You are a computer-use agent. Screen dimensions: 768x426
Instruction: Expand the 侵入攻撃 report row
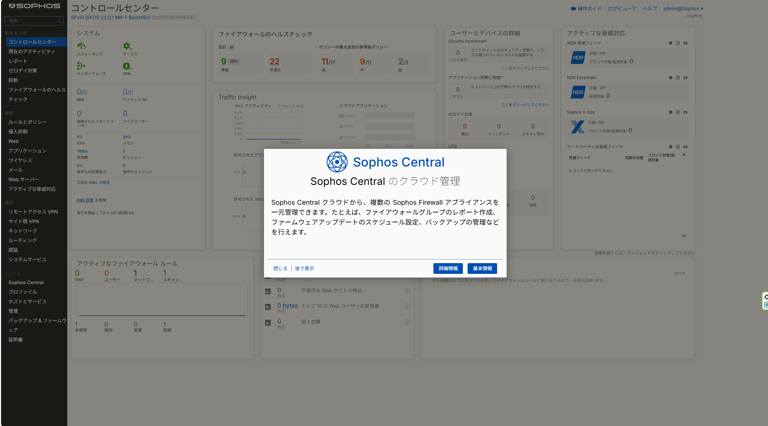pos(407,322)
